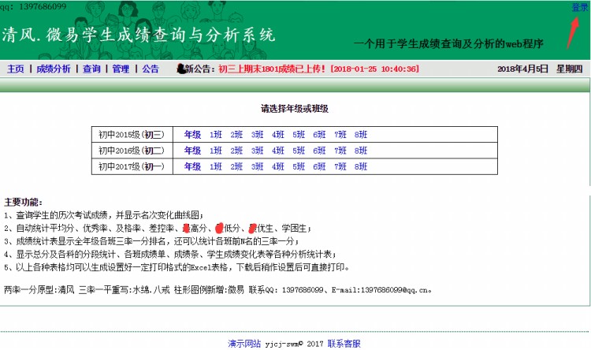Click the web程序 tagline text in the banner
The image size is (591, 350).
[448, 44]
